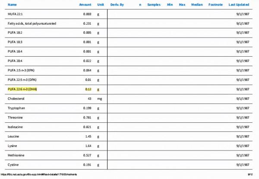
Task: Click the Tryptophan row name
Action: tap(17, 108)
